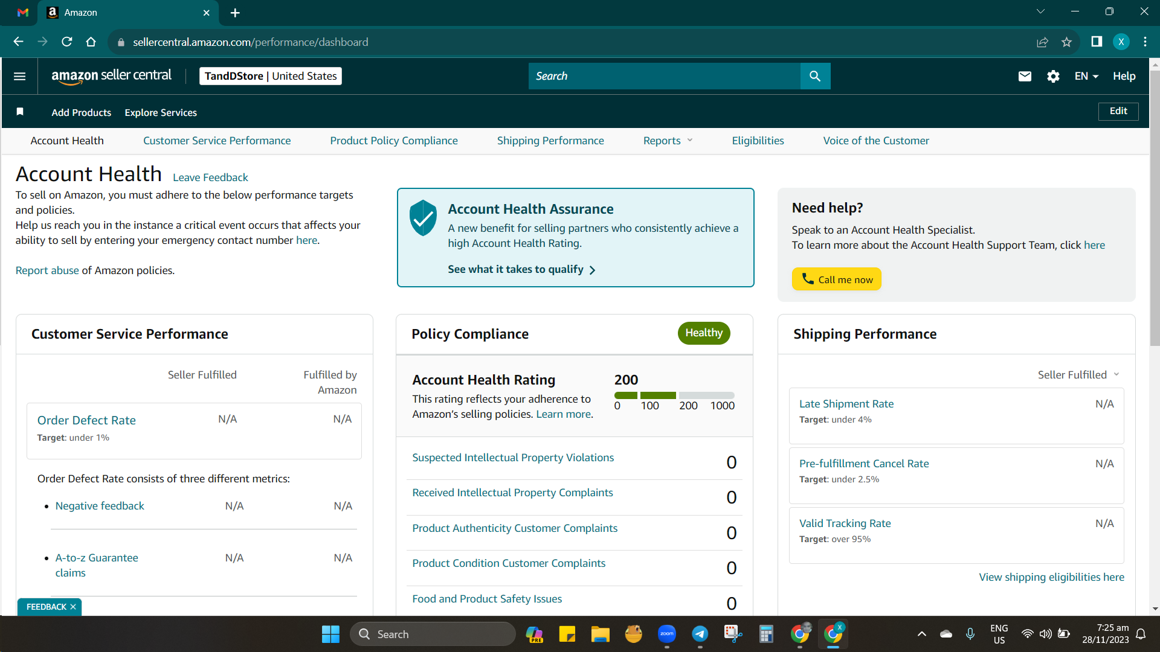Click the Help link in header
Image resolution: width=1160 pixels, height=652 pixels.
coord(1124,76)
